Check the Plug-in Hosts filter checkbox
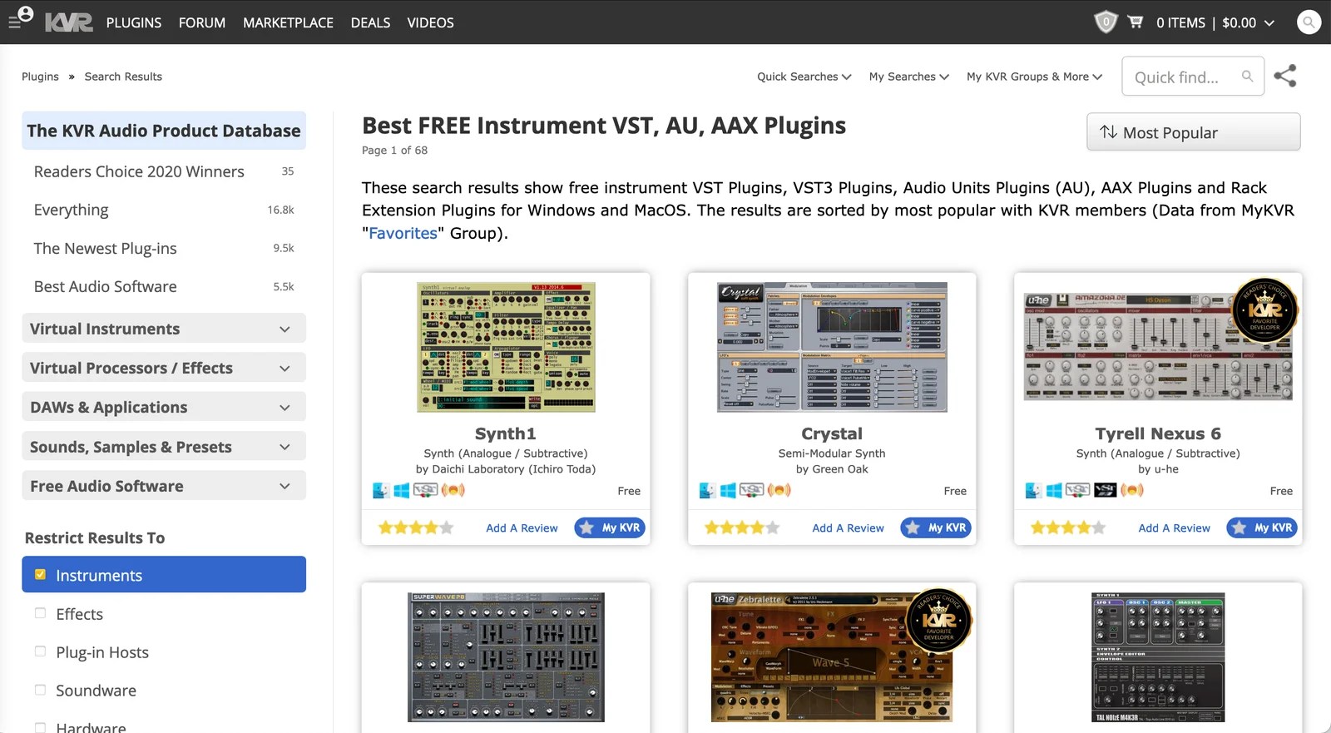This screenshot has width=1331, height=733. (40, 651)
